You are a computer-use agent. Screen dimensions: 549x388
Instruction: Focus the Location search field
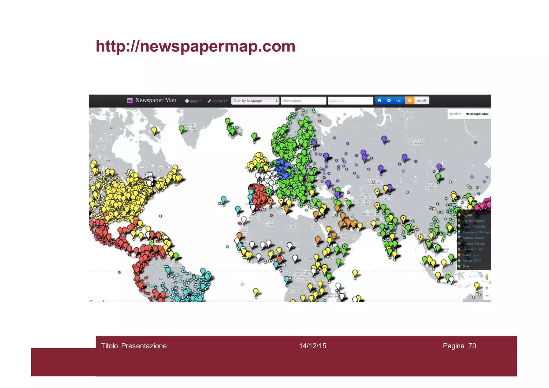click(x=350, y=101)
